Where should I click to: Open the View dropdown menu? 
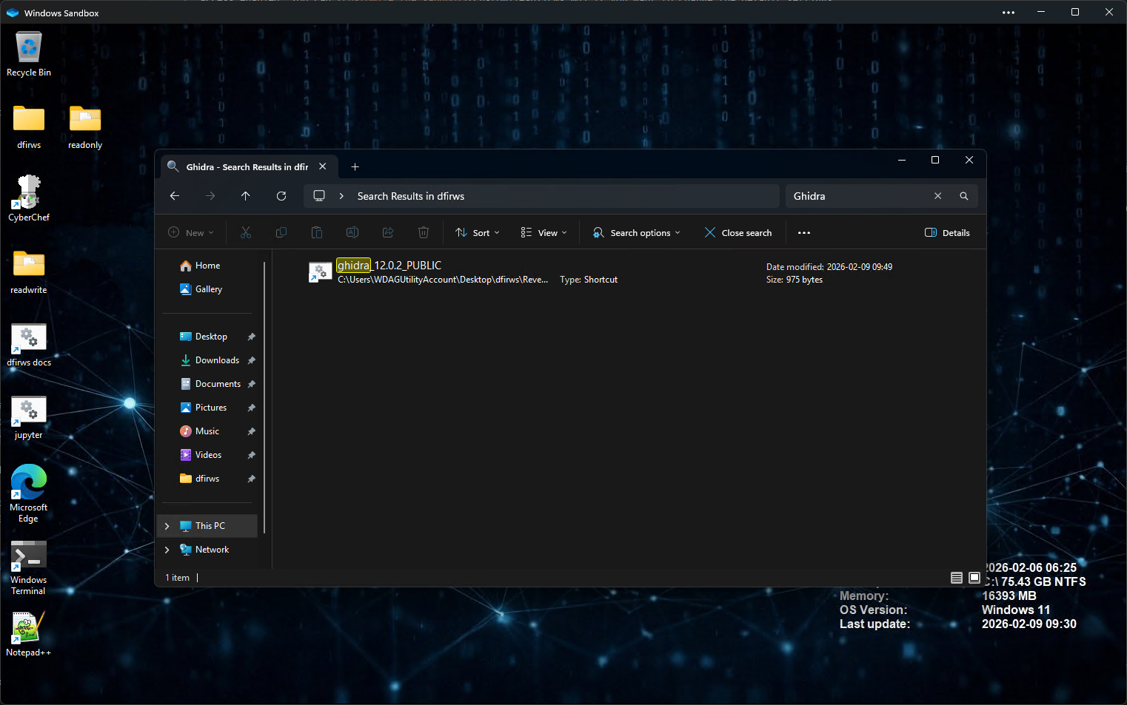coord(544,233)
